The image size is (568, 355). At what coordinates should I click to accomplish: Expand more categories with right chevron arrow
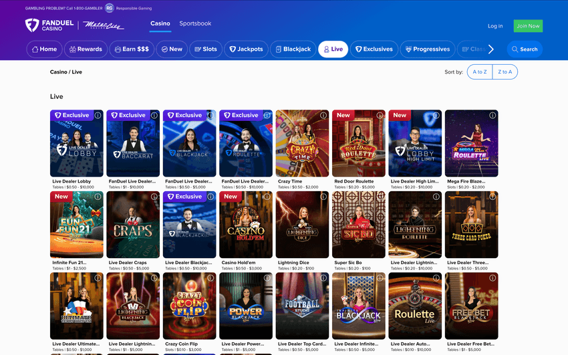(x=491, y=49)
